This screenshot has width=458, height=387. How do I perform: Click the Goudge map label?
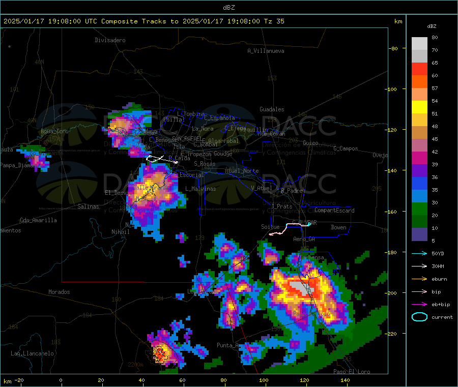click(x=223, y=154)
